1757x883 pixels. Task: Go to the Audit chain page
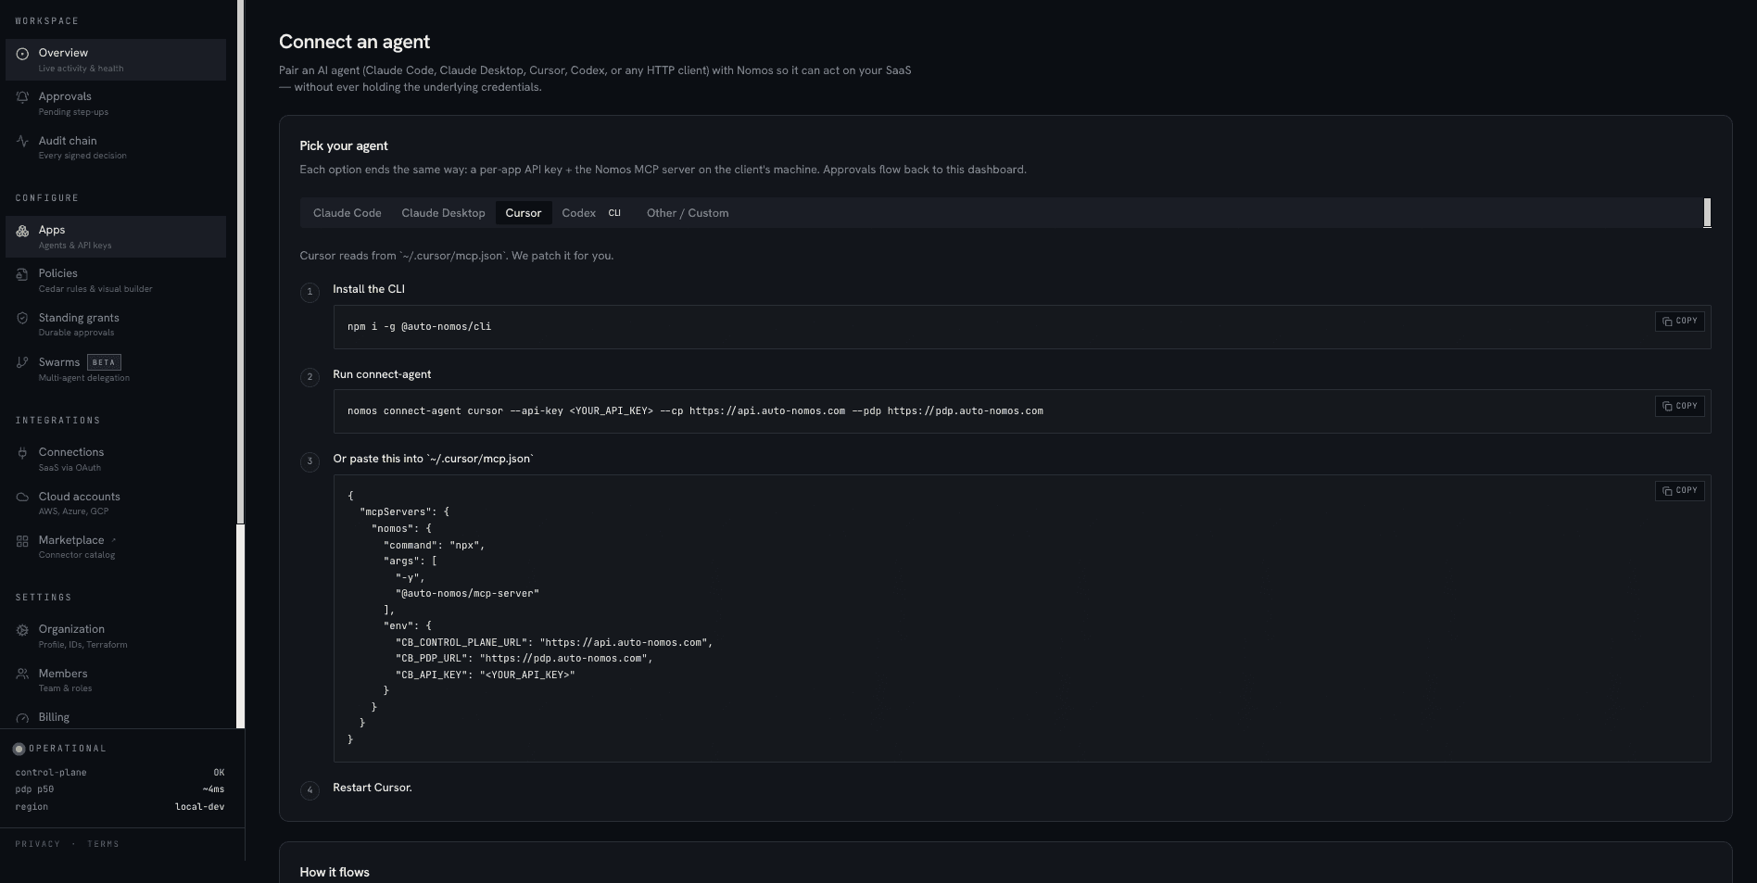tap(116, 147)
